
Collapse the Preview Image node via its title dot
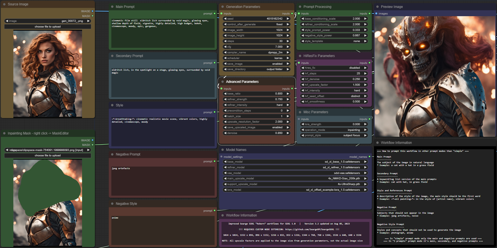pos(377,7)
